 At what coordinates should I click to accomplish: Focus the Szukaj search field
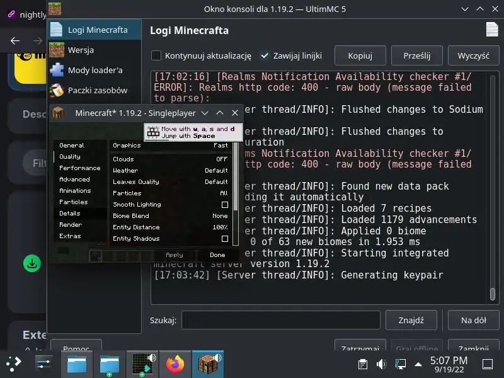click(281, 320)
